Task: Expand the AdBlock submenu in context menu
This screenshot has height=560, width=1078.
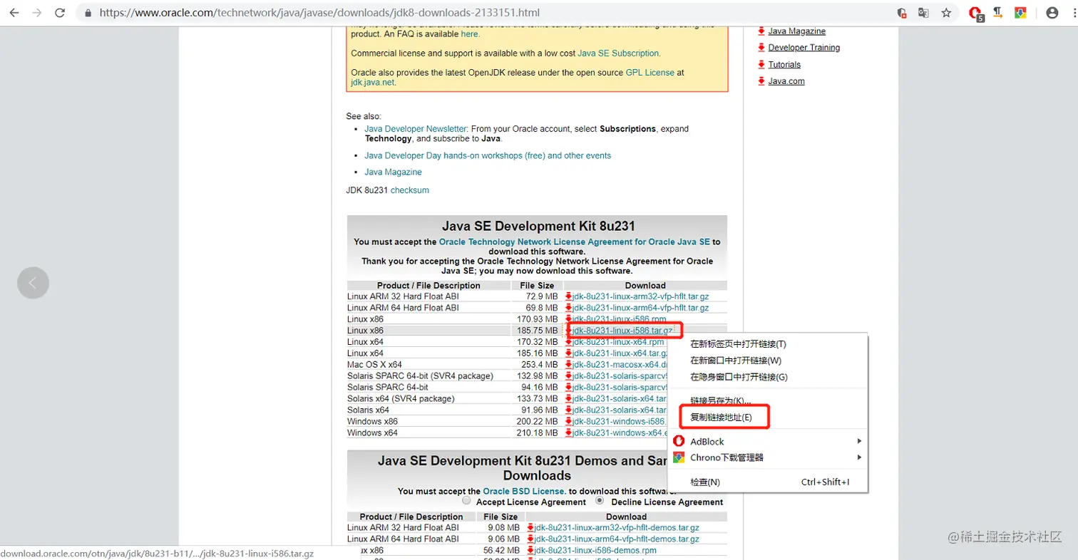Action: click(767, 442)
